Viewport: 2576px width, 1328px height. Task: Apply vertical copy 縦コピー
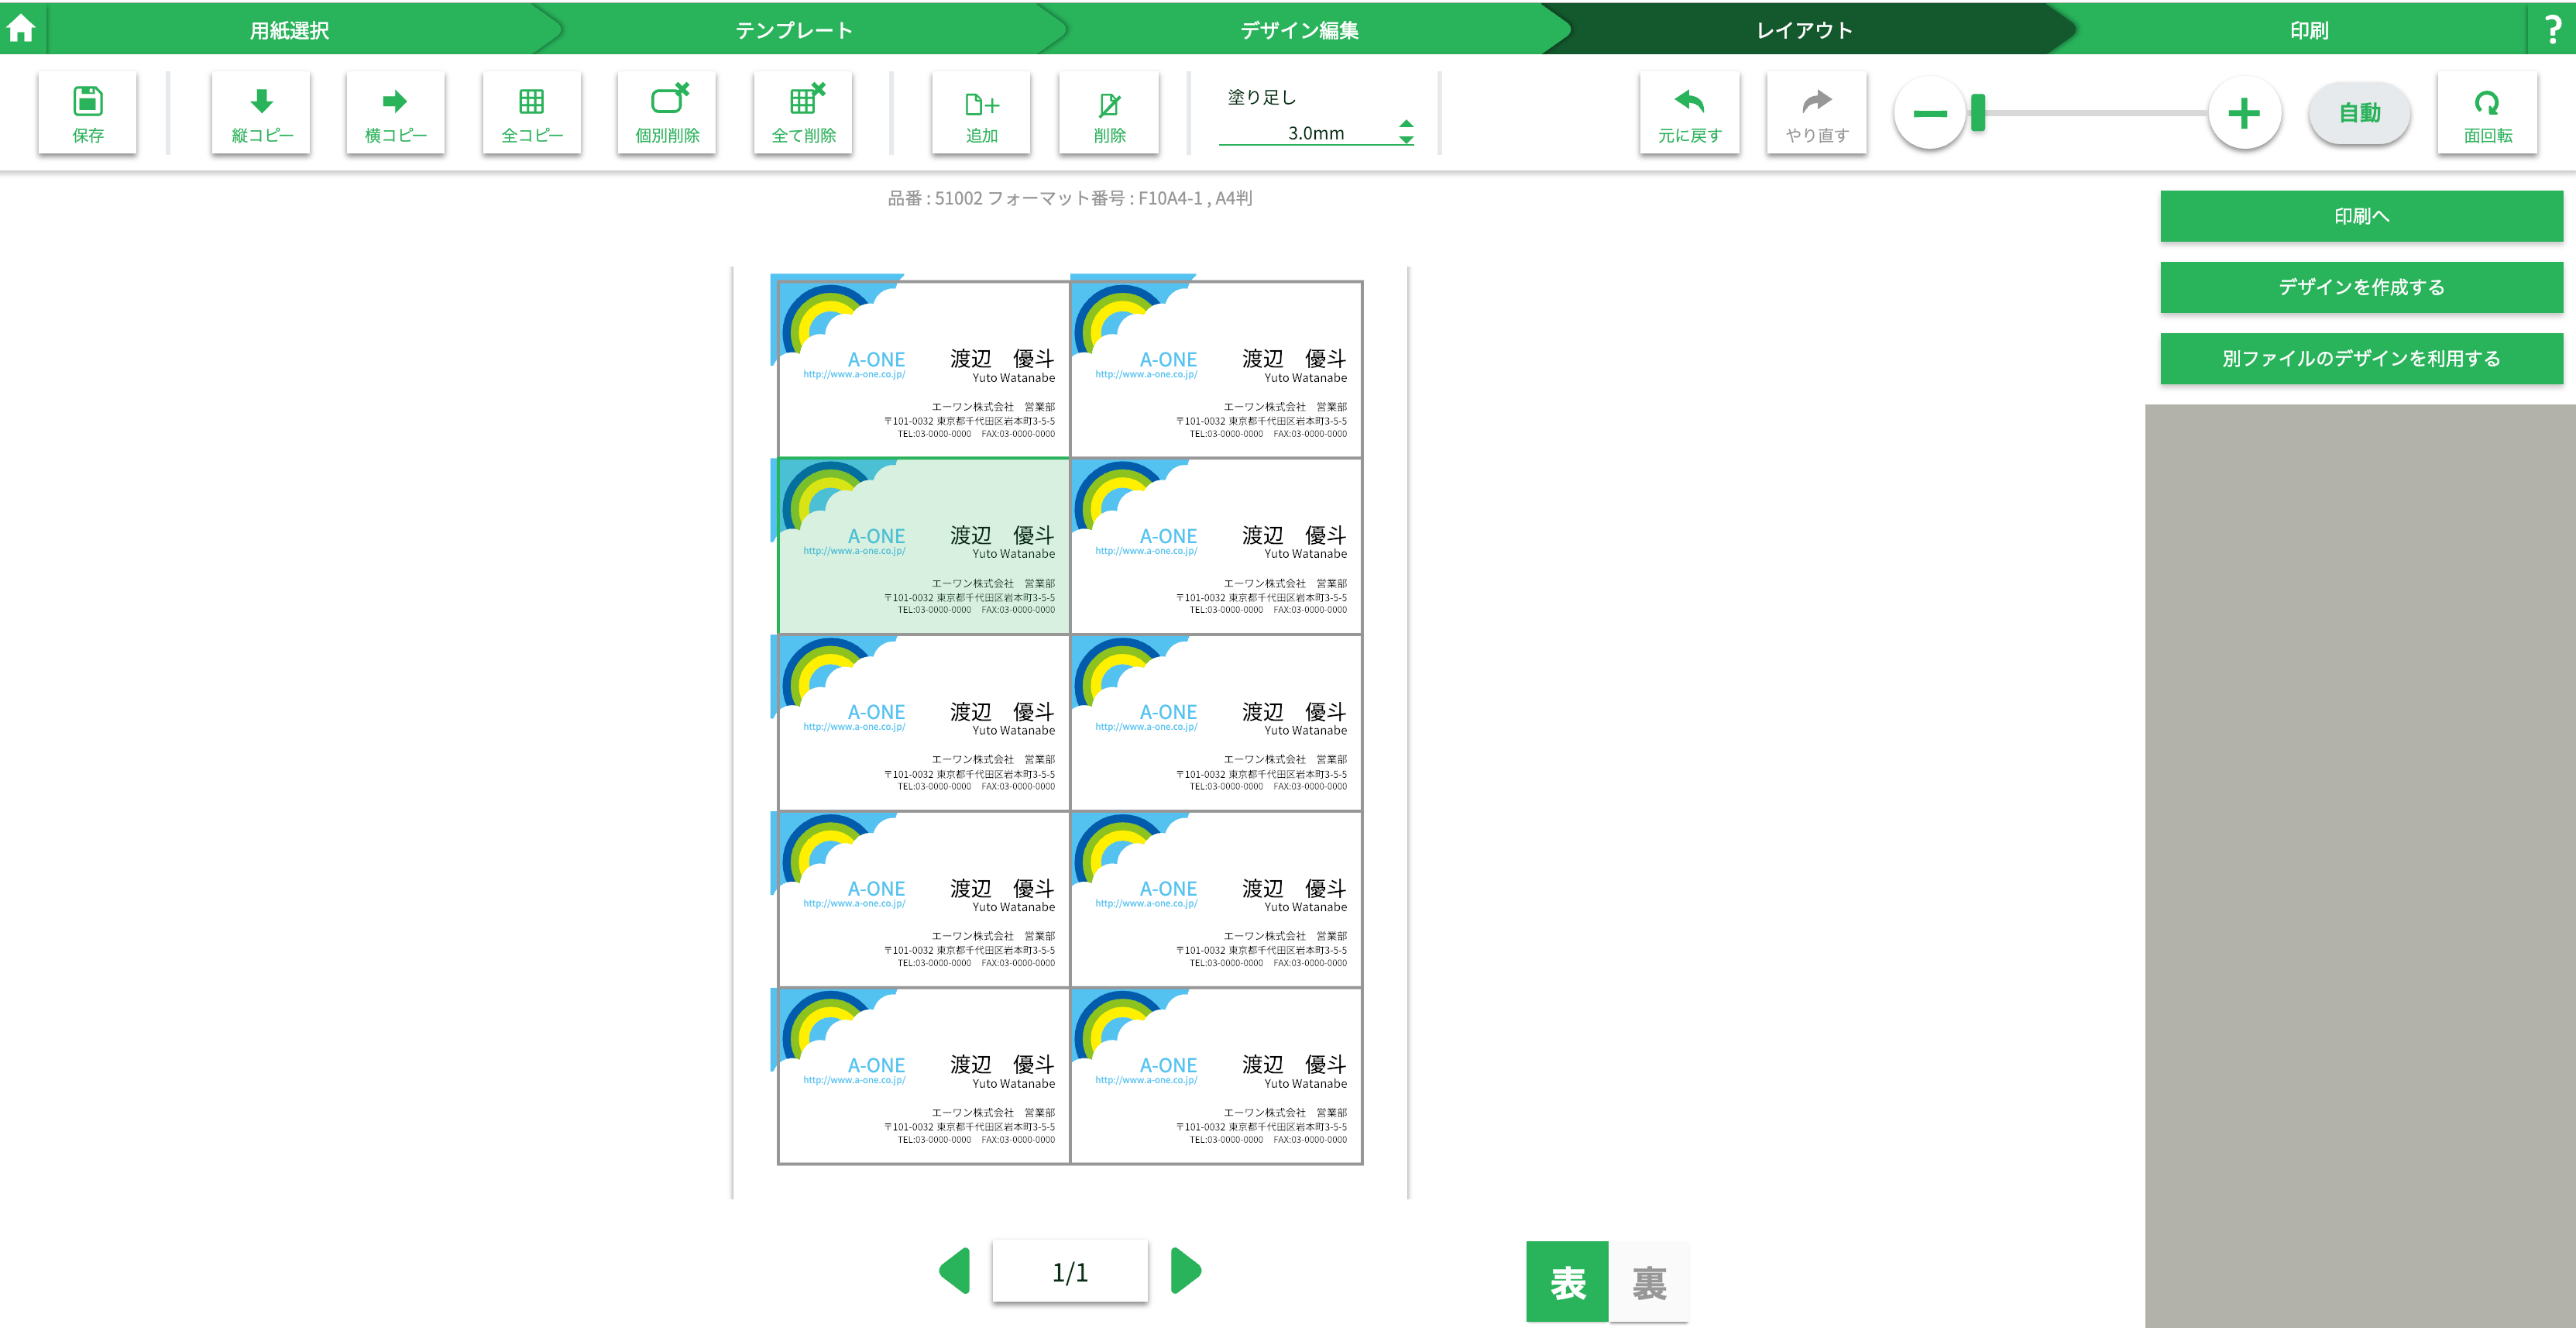(262, 113)
